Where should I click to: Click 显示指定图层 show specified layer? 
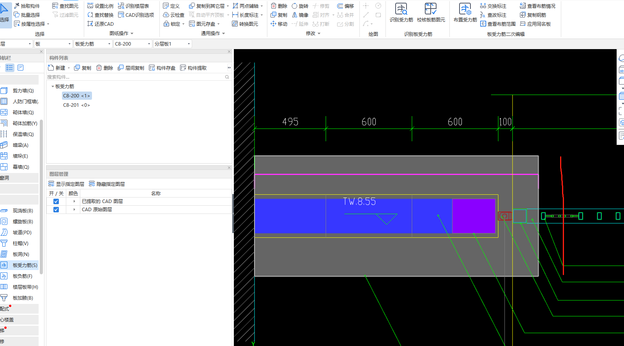[66, 184]
